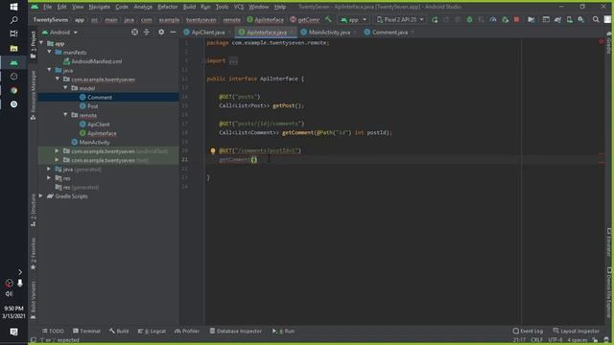Click Collapse All icon in Project panel
This screenshot has width=614, height=345.
click(x=147, y=32)
